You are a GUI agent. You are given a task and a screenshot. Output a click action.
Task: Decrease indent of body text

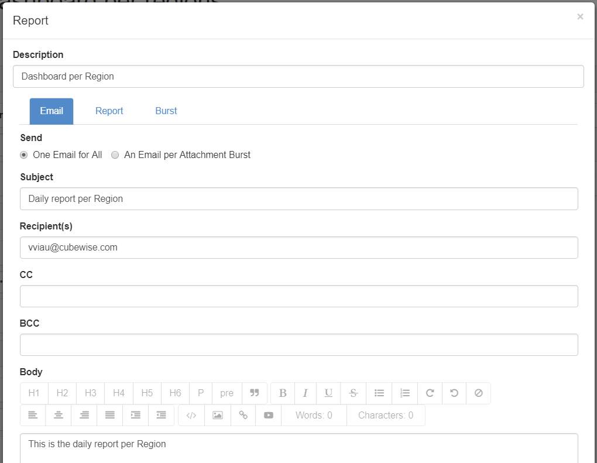[x=161, y=415]
